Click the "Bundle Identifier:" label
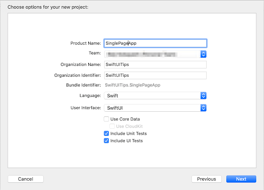Image resolution: width=264 pixels, height=190 pixels. (x=84, y=85)
